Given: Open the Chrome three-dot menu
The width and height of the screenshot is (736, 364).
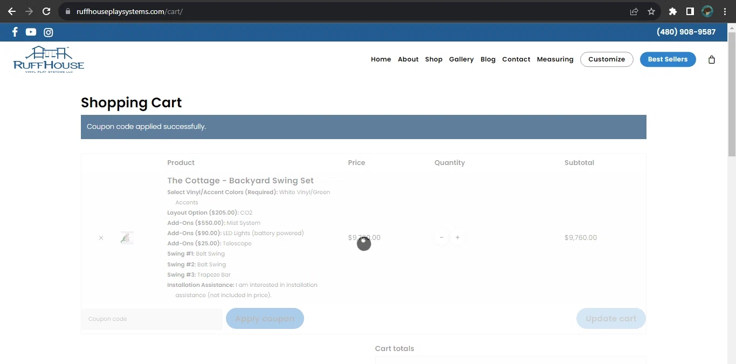Looking at the screenshot, I should tap(725, 11).
